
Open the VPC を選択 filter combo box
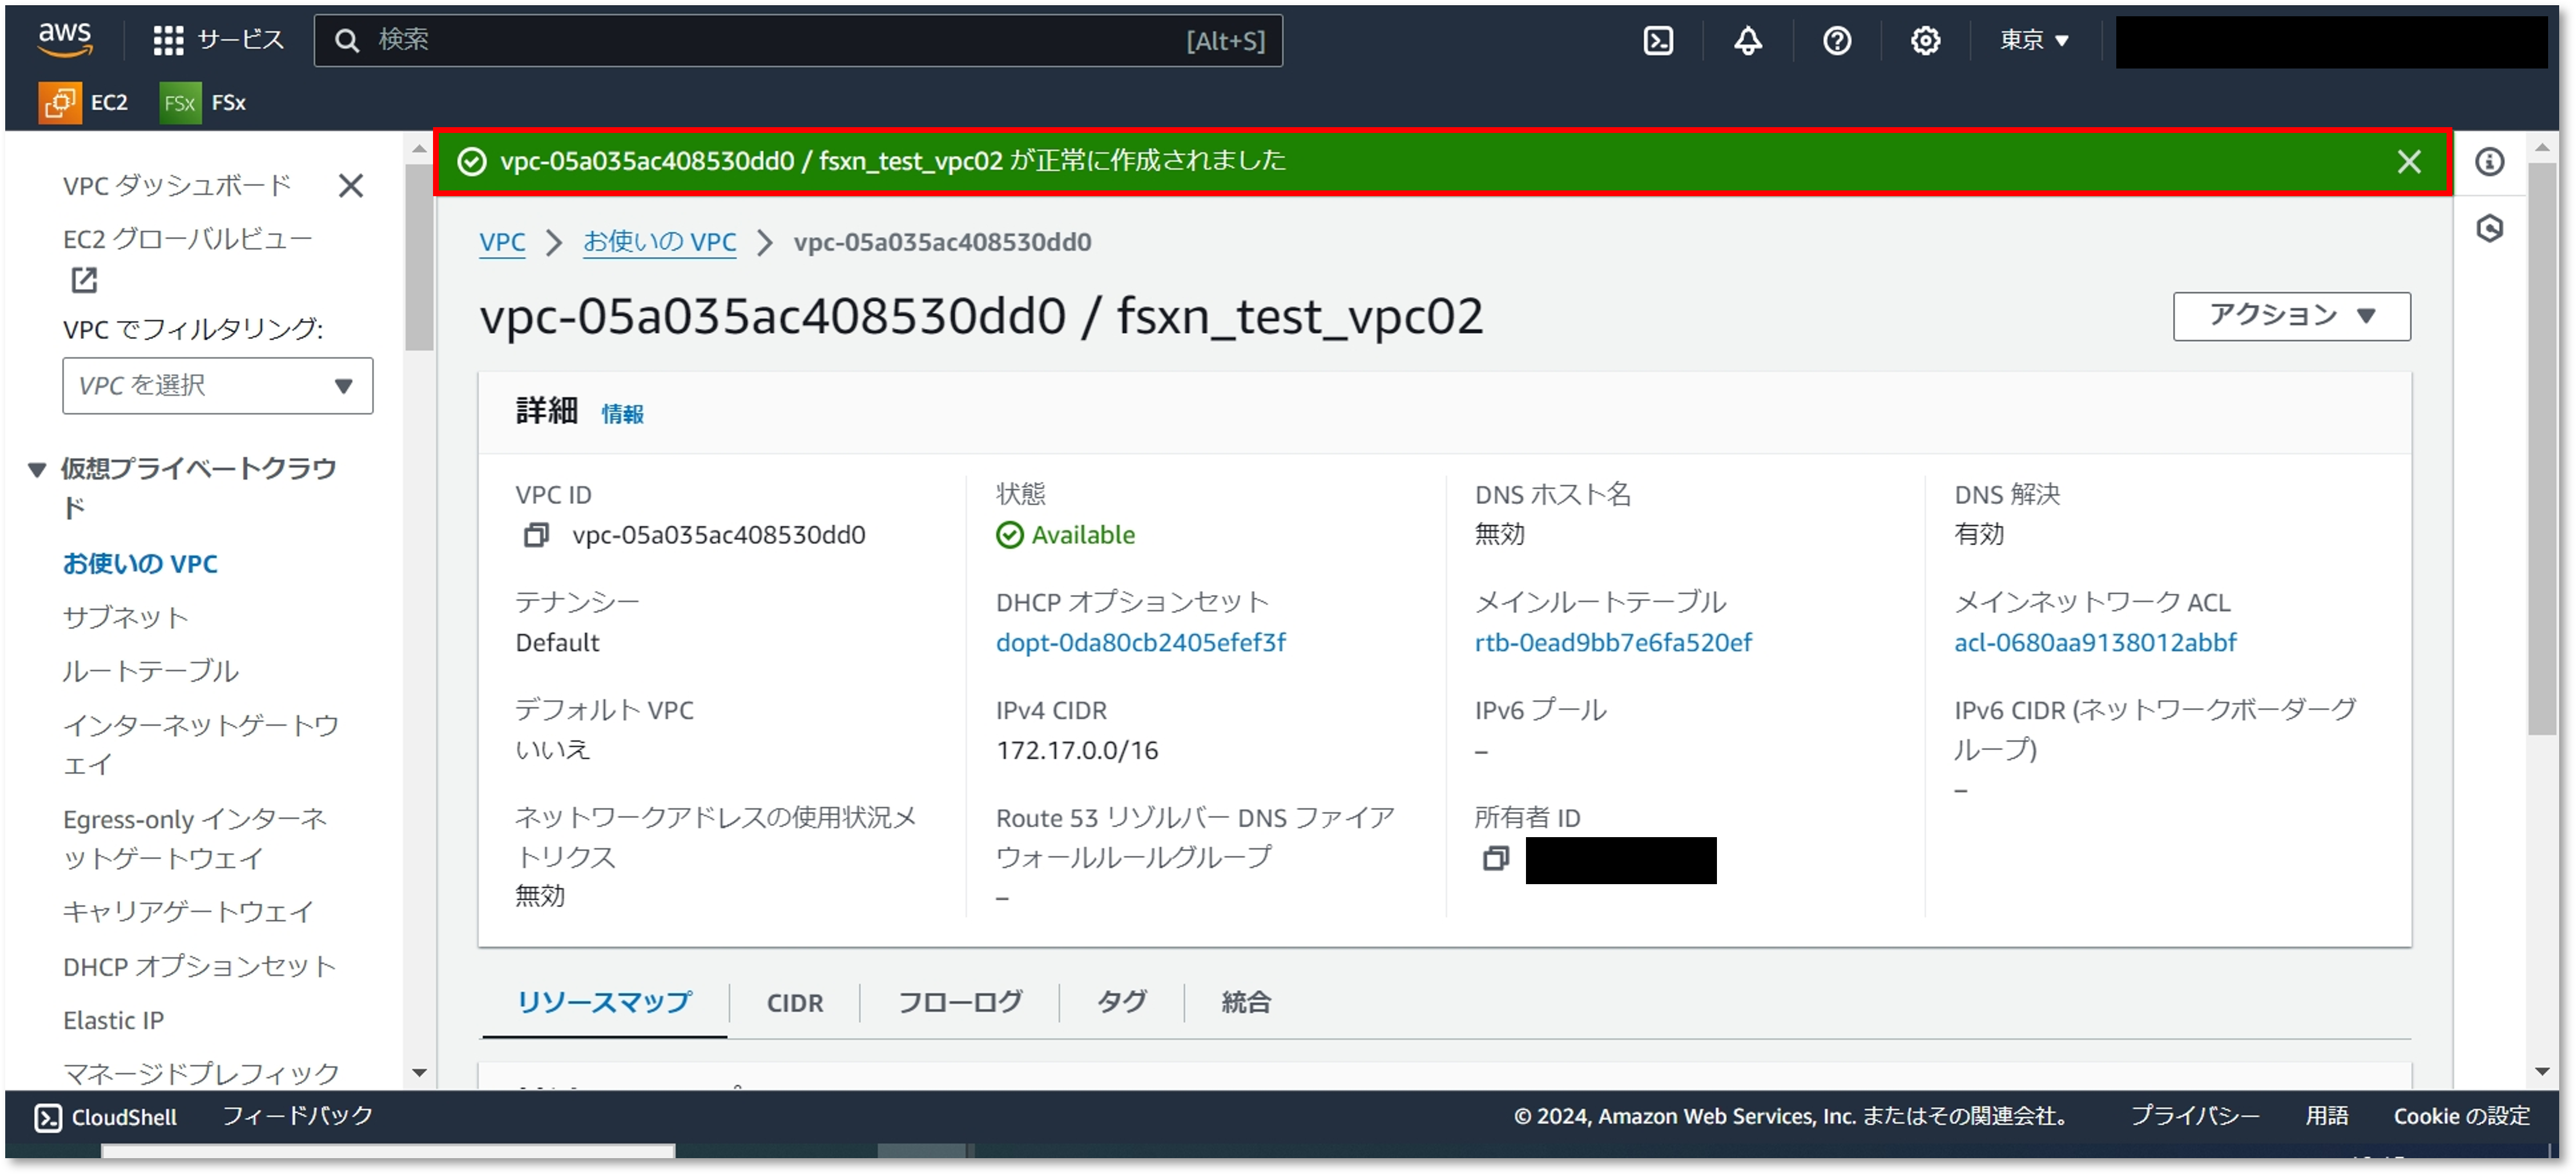[x=217, y=385]
